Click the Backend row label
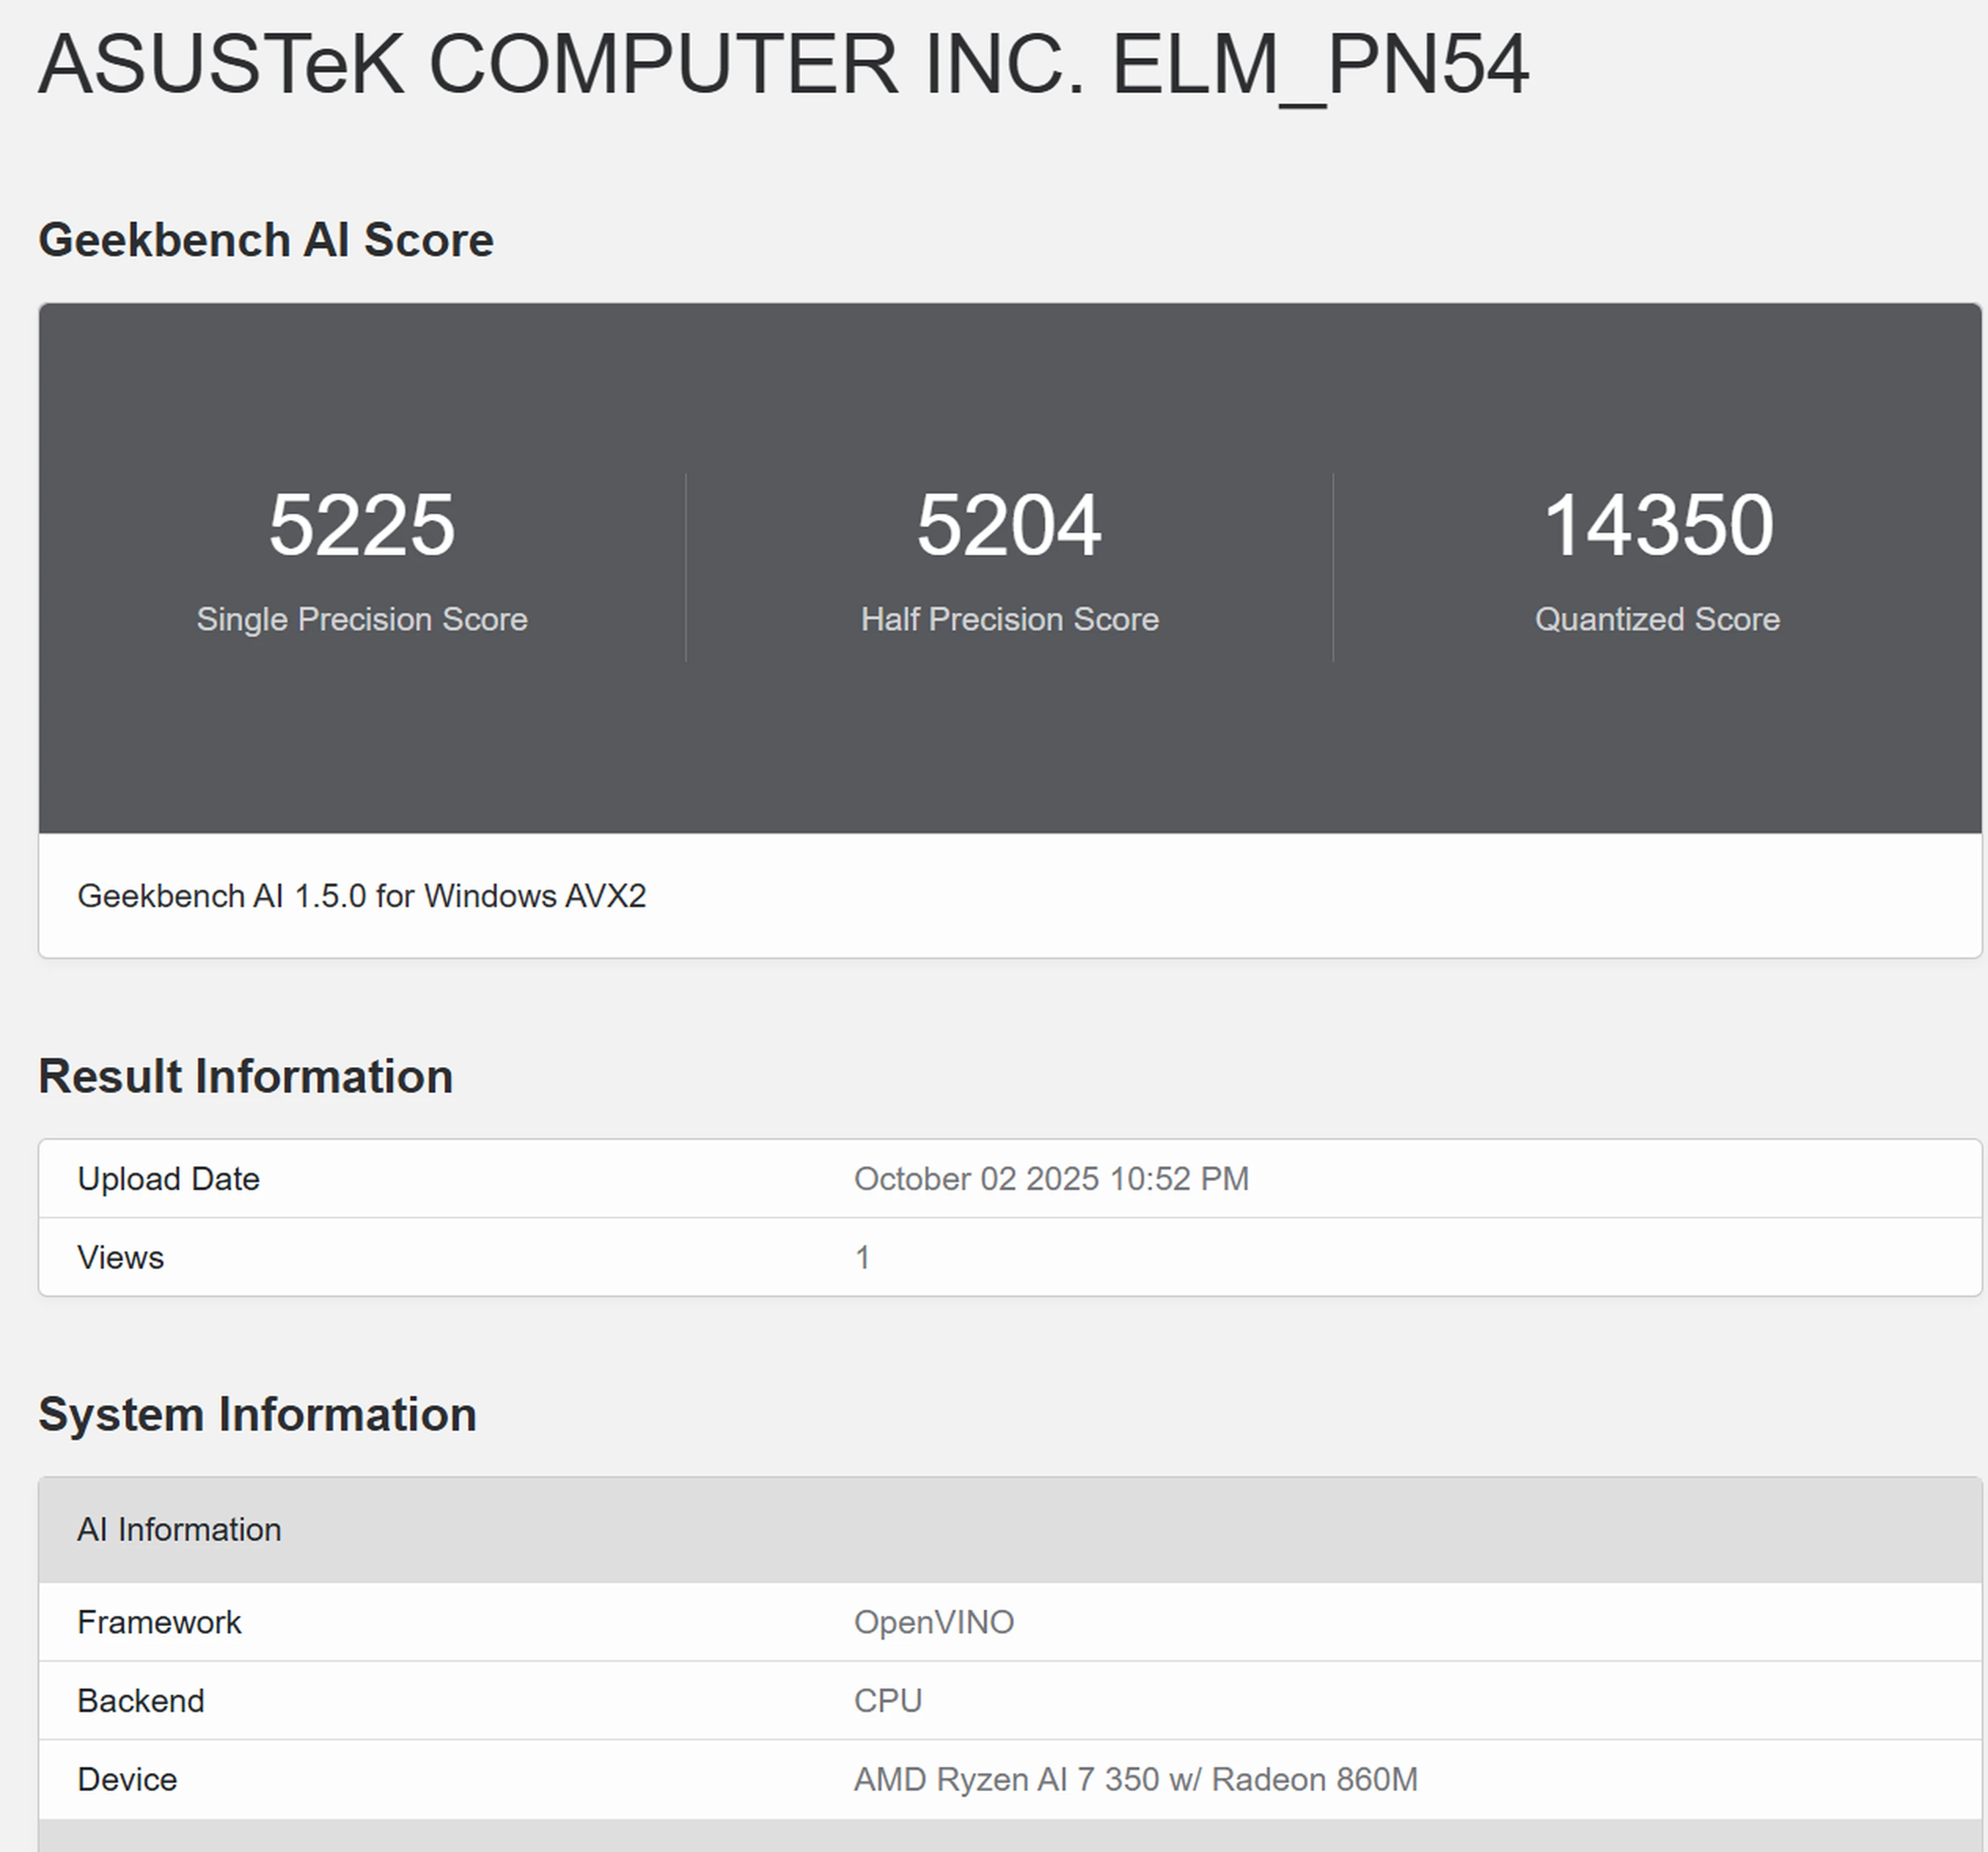Screen dimensions: 1988x1852 [x=141, y=1701]
